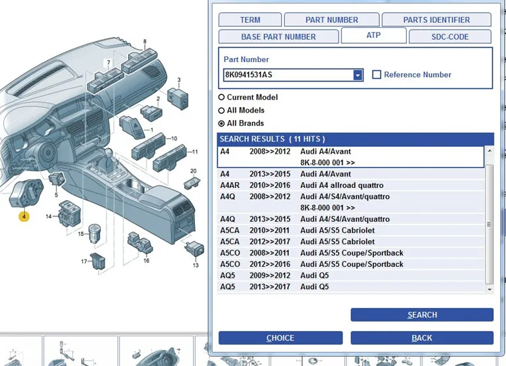Expand the Part Number dropdown arrow
Viewport: 506px width, 366px height.
point(358,75)
